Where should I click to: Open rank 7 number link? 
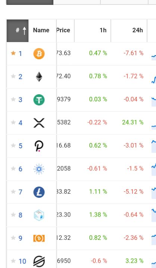pyautogui.click(x=21, y=192)
